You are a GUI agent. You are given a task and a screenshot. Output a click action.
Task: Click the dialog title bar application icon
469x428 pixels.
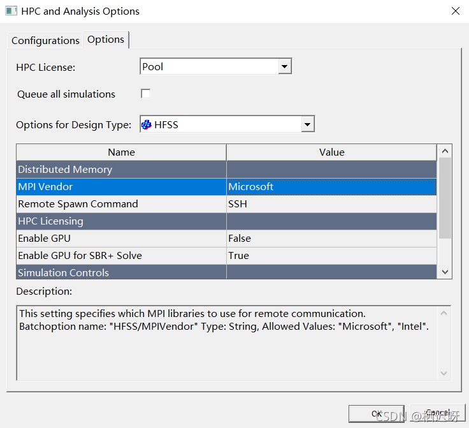(11, 11)
